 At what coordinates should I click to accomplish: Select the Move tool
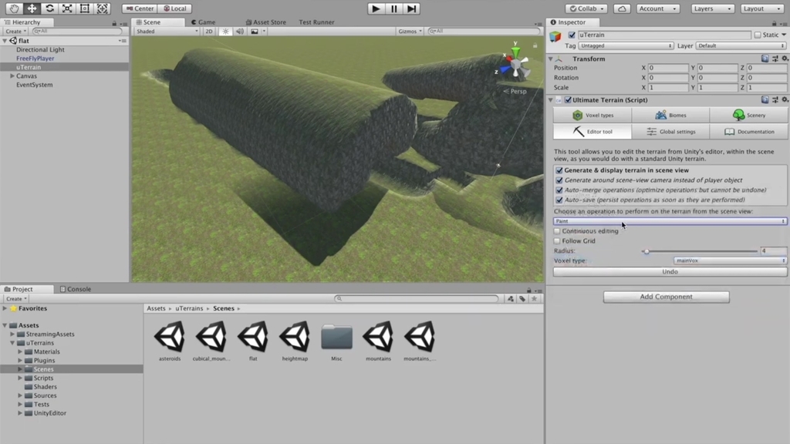[x=31, y=8]
